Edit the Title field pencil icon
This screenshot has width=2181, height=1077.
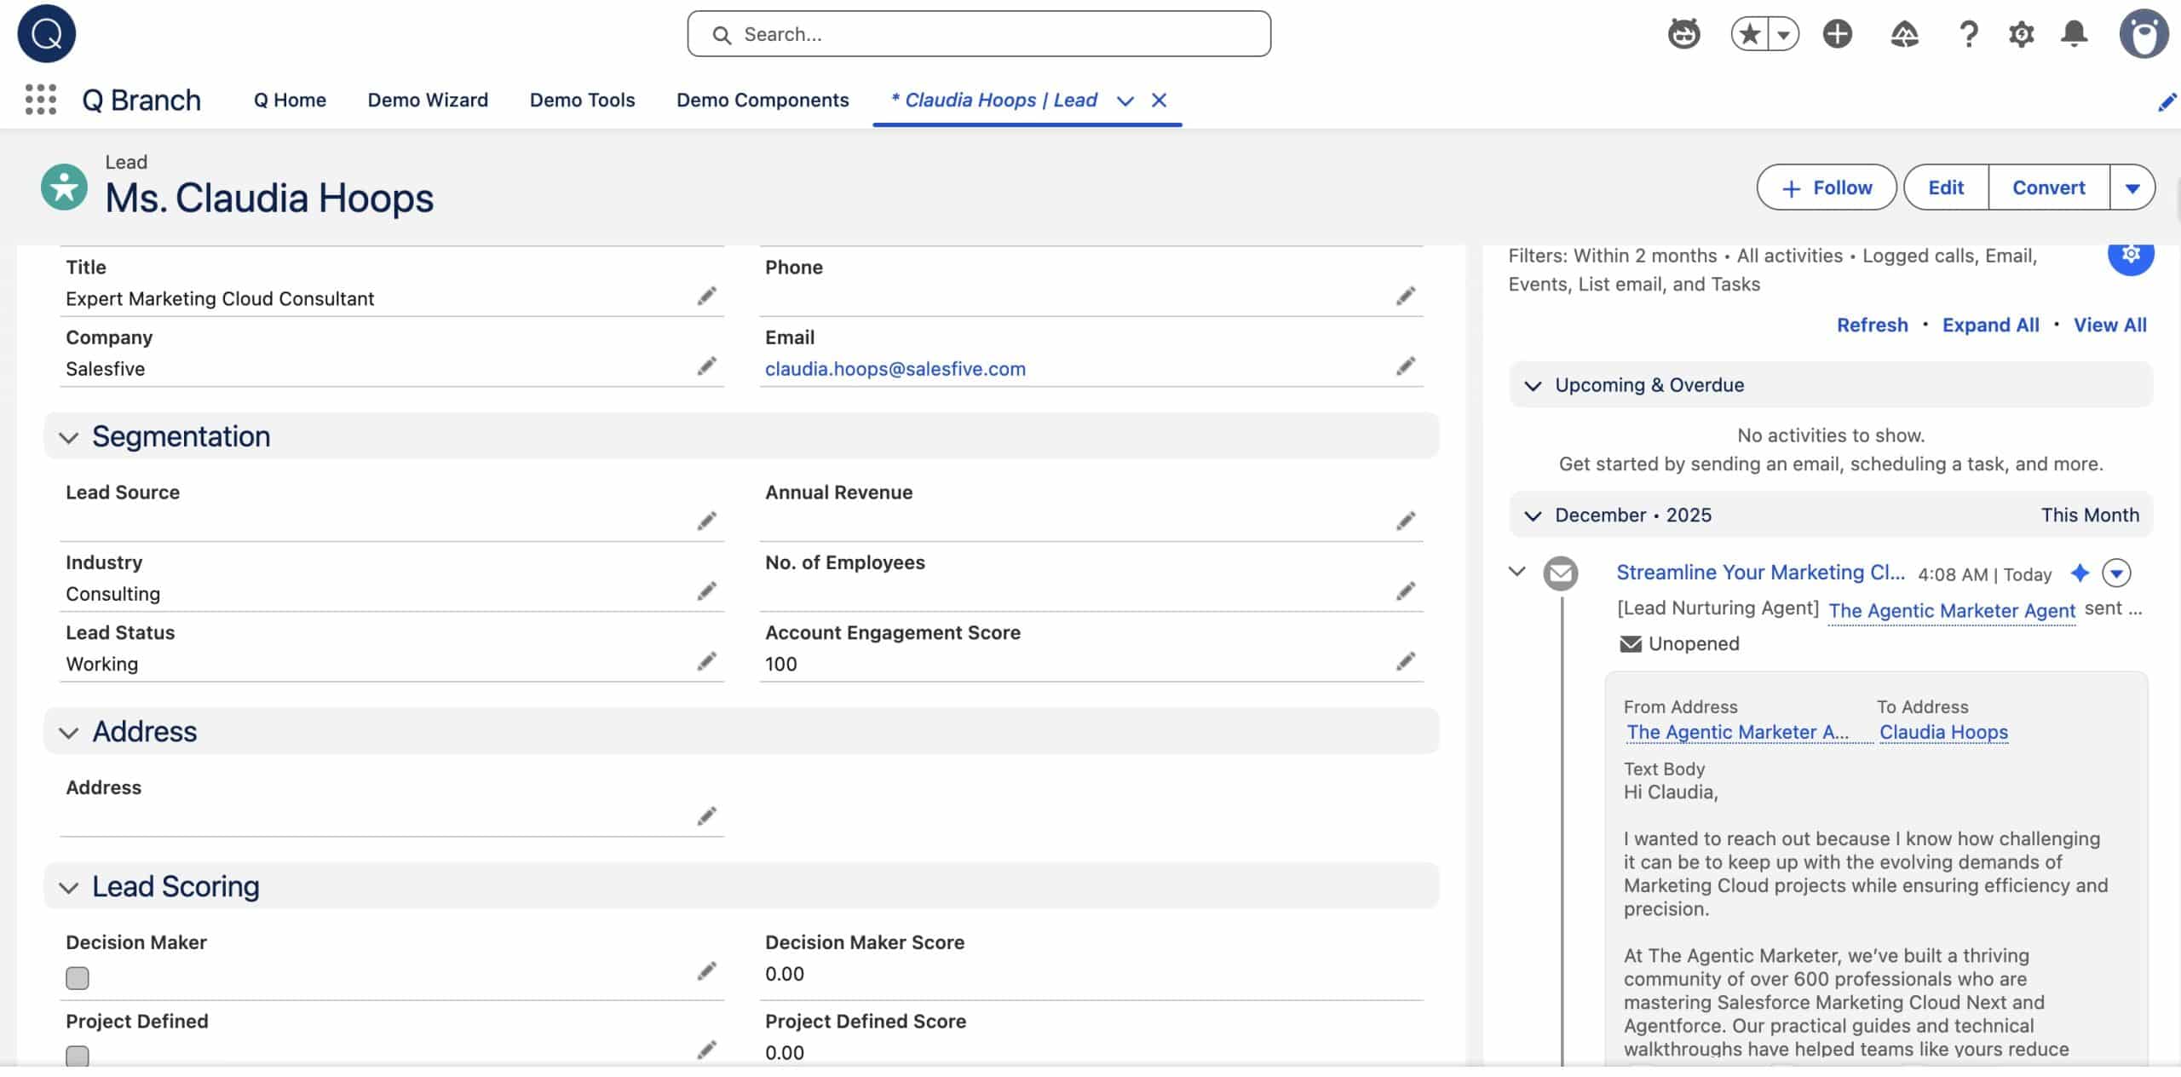point(706,297)
